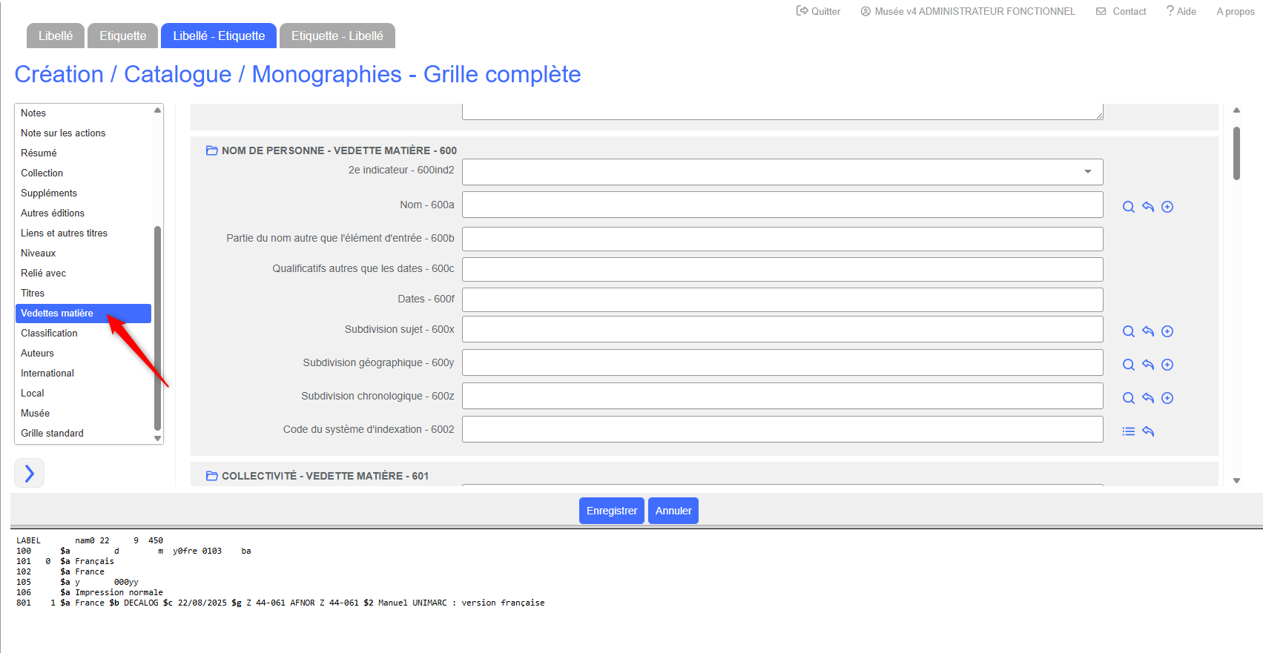This screenshot has height=653, width=1263.
Task: Open list icon for Code du système d'indexation
Action: (x=1128, y=431)
